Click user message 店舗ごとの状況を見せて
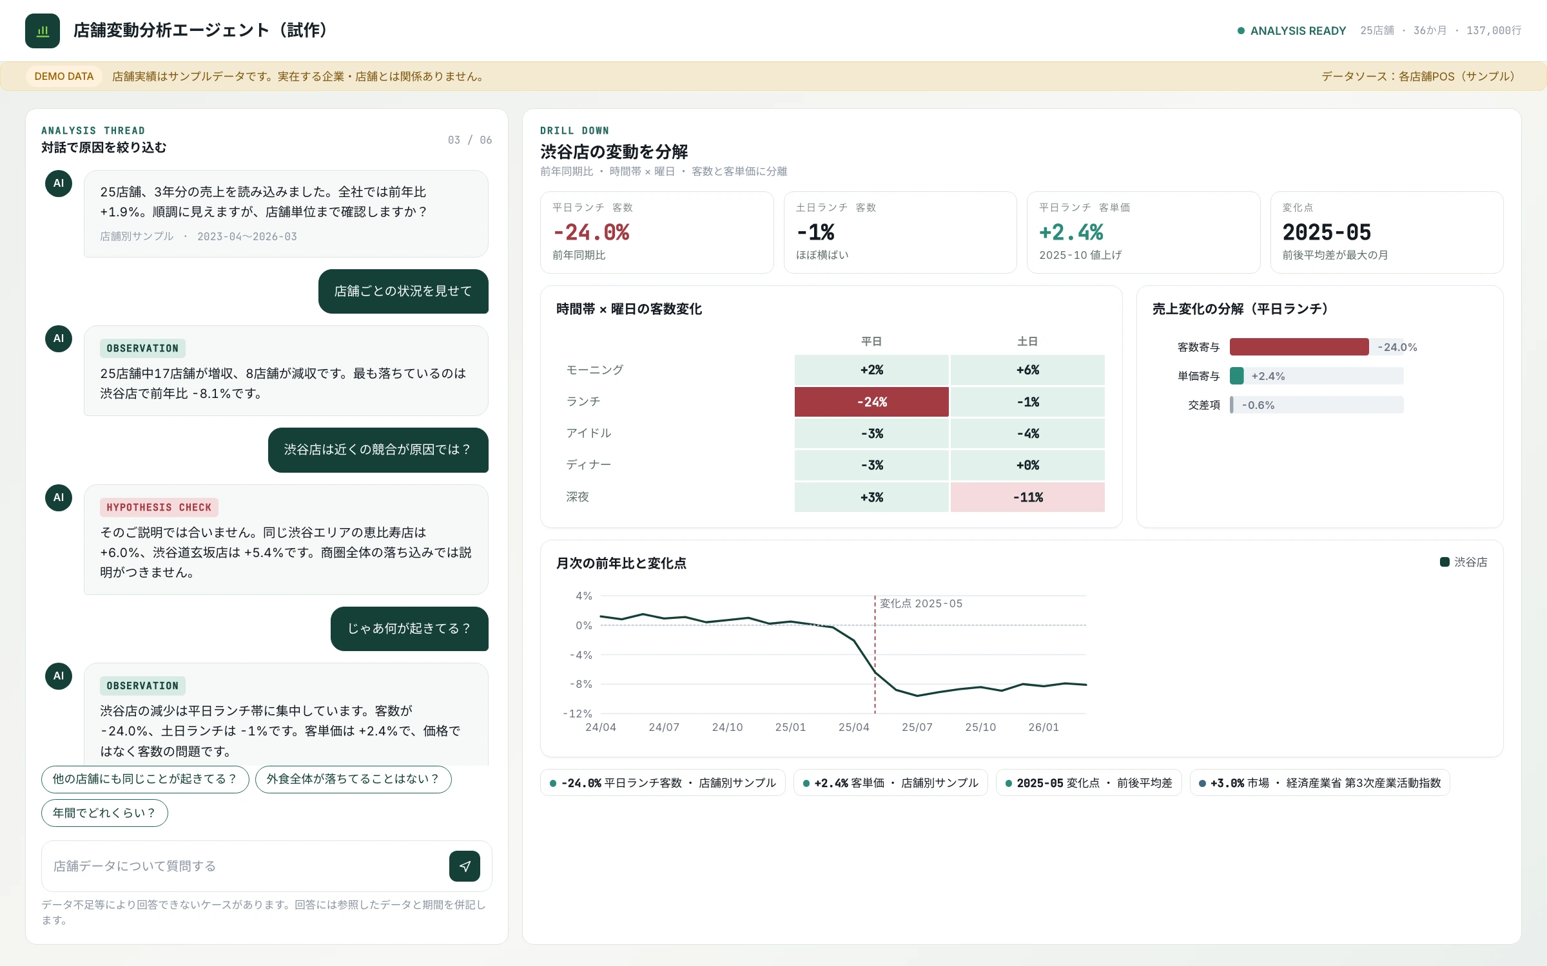The width and height of the screenshot is (1547, 966). click(404, 291)
